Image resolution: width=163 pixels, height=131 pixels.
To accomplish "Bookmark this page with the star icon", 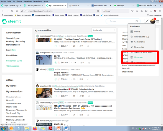I will (x=98, y=11).
